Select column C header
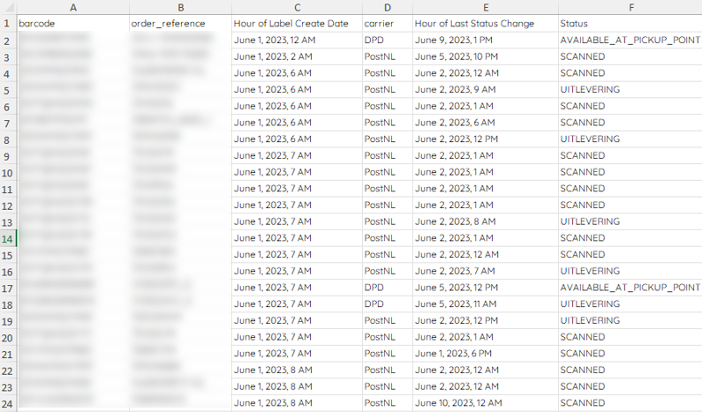This screenshot has width=702, height=412. pyautogui.click(x=297, y=7)
